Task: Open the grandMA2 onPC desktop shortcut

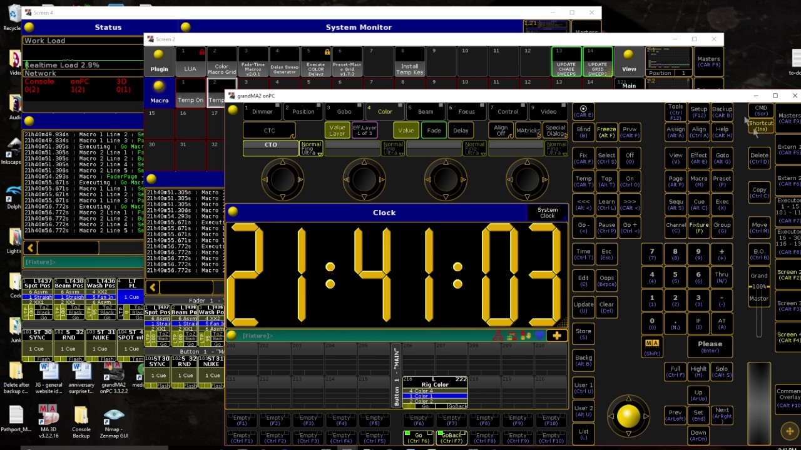Action: coord(113,378)
